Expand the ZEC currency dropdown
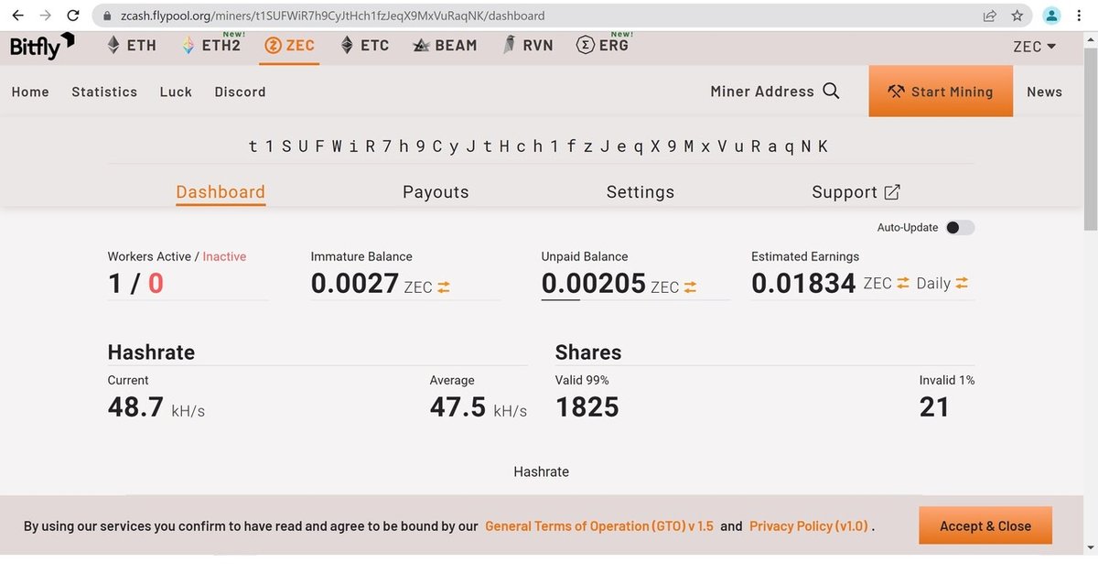The image size is (1098, 584). (1034, 47)
